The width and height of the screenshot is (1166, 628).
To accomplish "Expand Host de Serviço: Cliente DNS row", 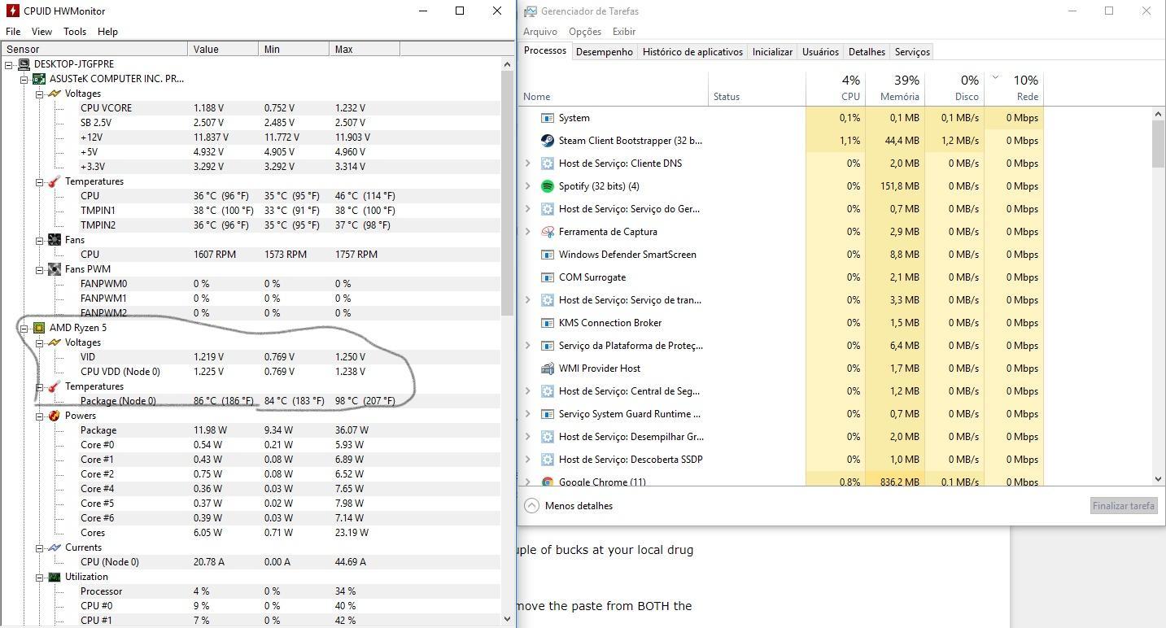I will (527, 164).
